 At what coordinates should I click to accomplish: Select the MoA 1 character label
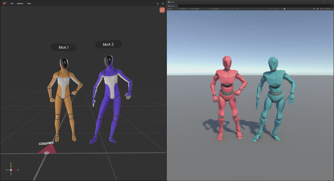64,47
